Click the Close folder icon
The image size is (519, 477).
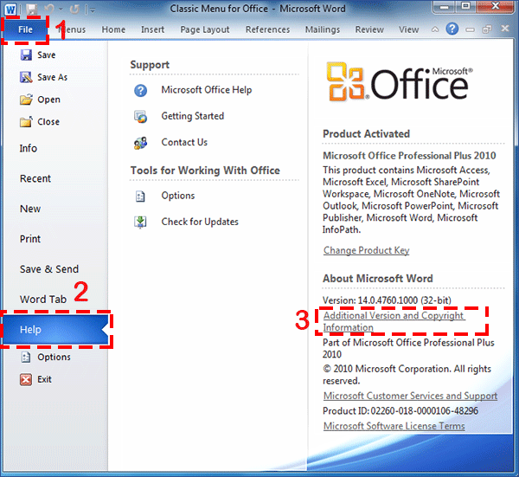(x=26, y=121)
